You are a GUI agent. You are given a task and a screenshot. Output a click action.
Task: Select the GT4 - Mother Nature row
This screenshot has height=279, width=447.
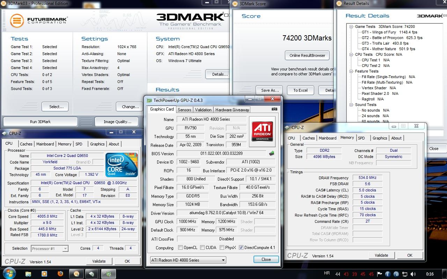click(x=388, y=49)
